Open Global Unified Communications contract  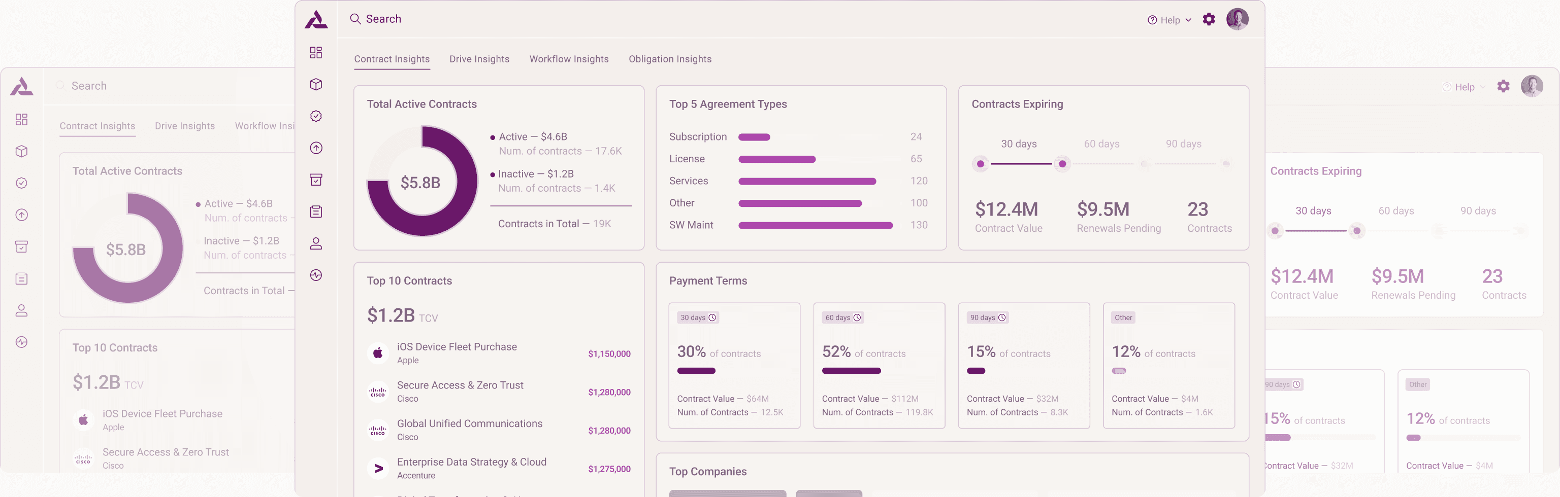(x=499, y=430)
